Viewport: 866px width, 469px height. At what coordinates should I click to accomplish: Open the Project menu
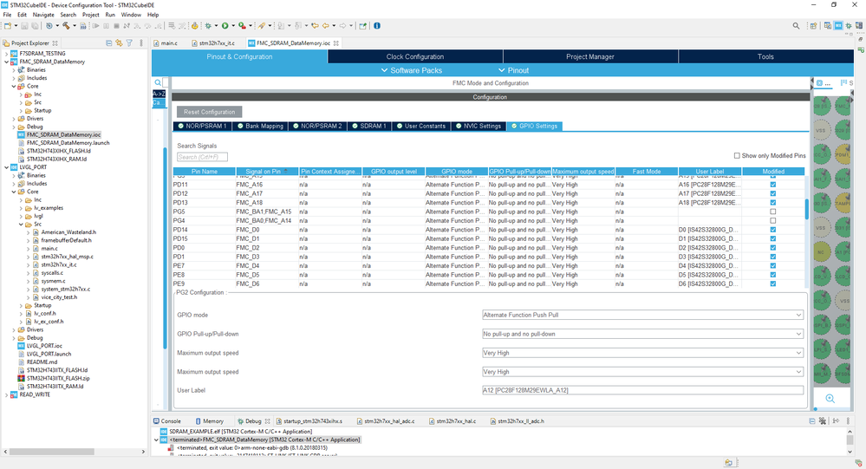pos(90,15)
